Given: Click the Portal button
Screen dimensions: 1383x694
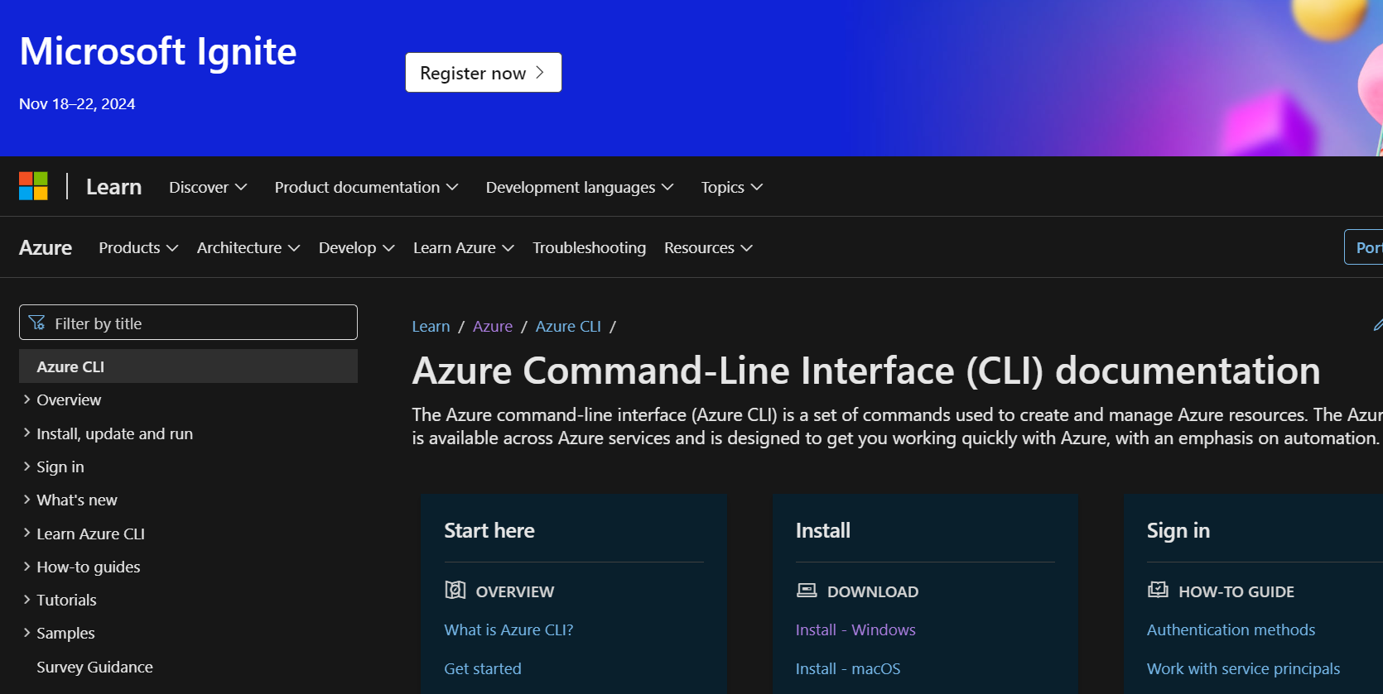Looking at the screenshot, I should (x=1365, y=247).
